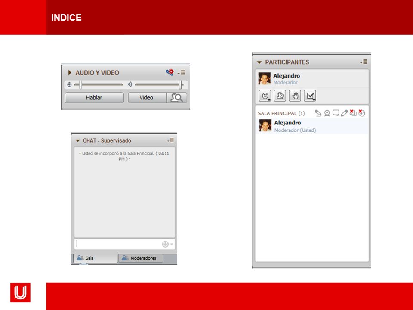
Task: Click Alejandro's profile picture at panel top
Action: point(264,78)
